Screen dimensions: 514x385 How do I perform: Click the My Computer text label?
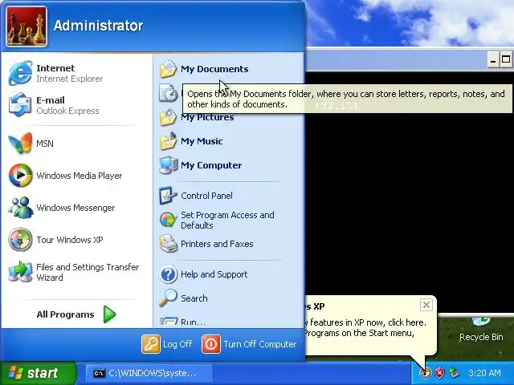[211, 165]
